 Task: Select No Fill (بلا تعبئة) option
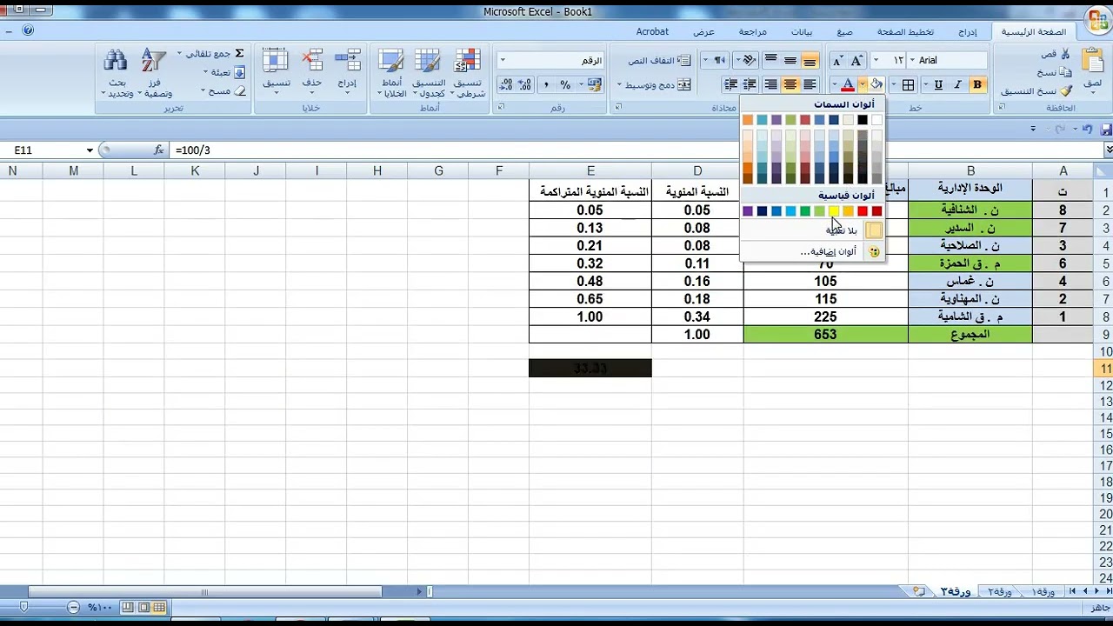pyautogui.click(x=812, y=230)
